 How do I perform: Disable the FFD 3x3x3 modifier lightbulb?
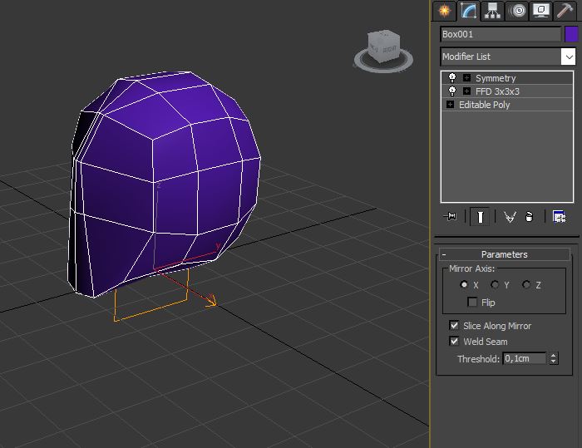coord(452,91)
